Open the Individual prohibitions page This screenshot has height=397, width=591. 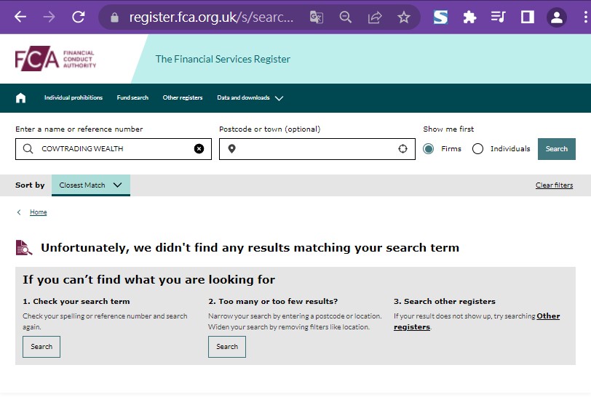click(74, 98)
